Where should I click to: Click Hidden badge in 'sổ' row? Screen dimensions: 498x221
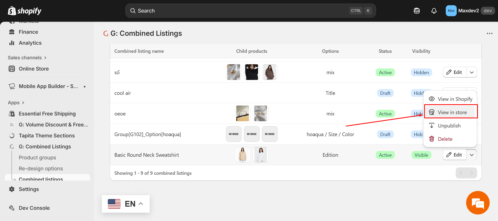421,72
